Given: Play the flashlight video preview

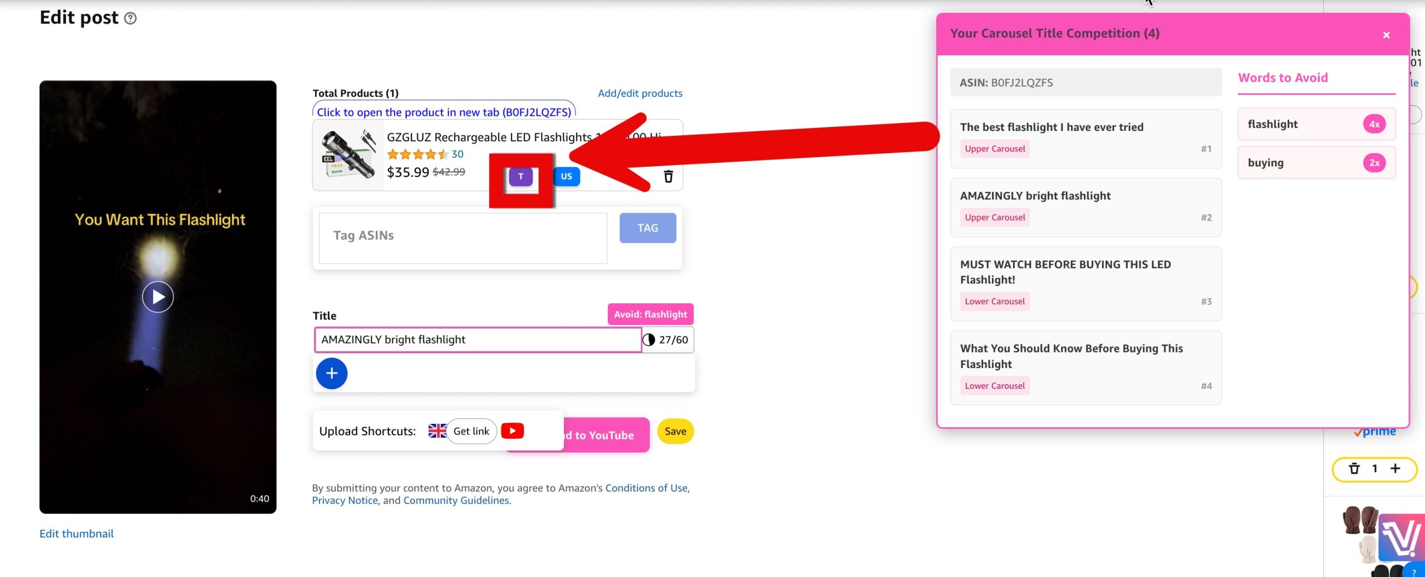Looking at the screenshot, I should click(158, 296).
